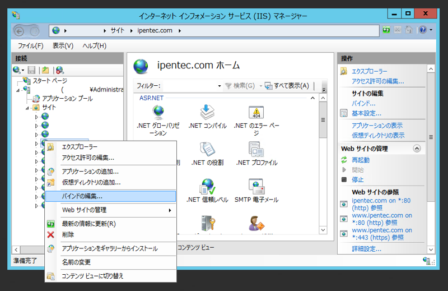Click the 停止 link
Viewport: 448px width, 291px height.
pos(357,179)
